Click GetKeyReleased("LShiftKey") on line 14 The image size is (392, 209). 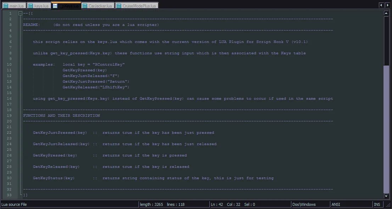click(96, 87)
